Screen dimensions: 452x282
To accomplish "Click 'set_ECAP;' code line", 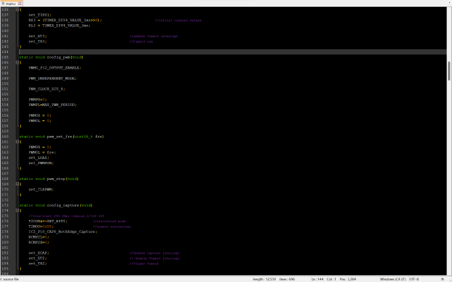I will (x=38, y=253).
